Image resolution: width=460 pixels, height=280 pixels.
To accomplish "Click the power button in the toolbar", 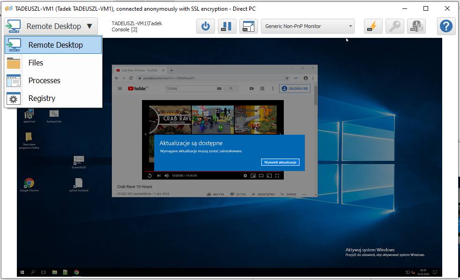I will pyautogui.click(x=205, y=26).
